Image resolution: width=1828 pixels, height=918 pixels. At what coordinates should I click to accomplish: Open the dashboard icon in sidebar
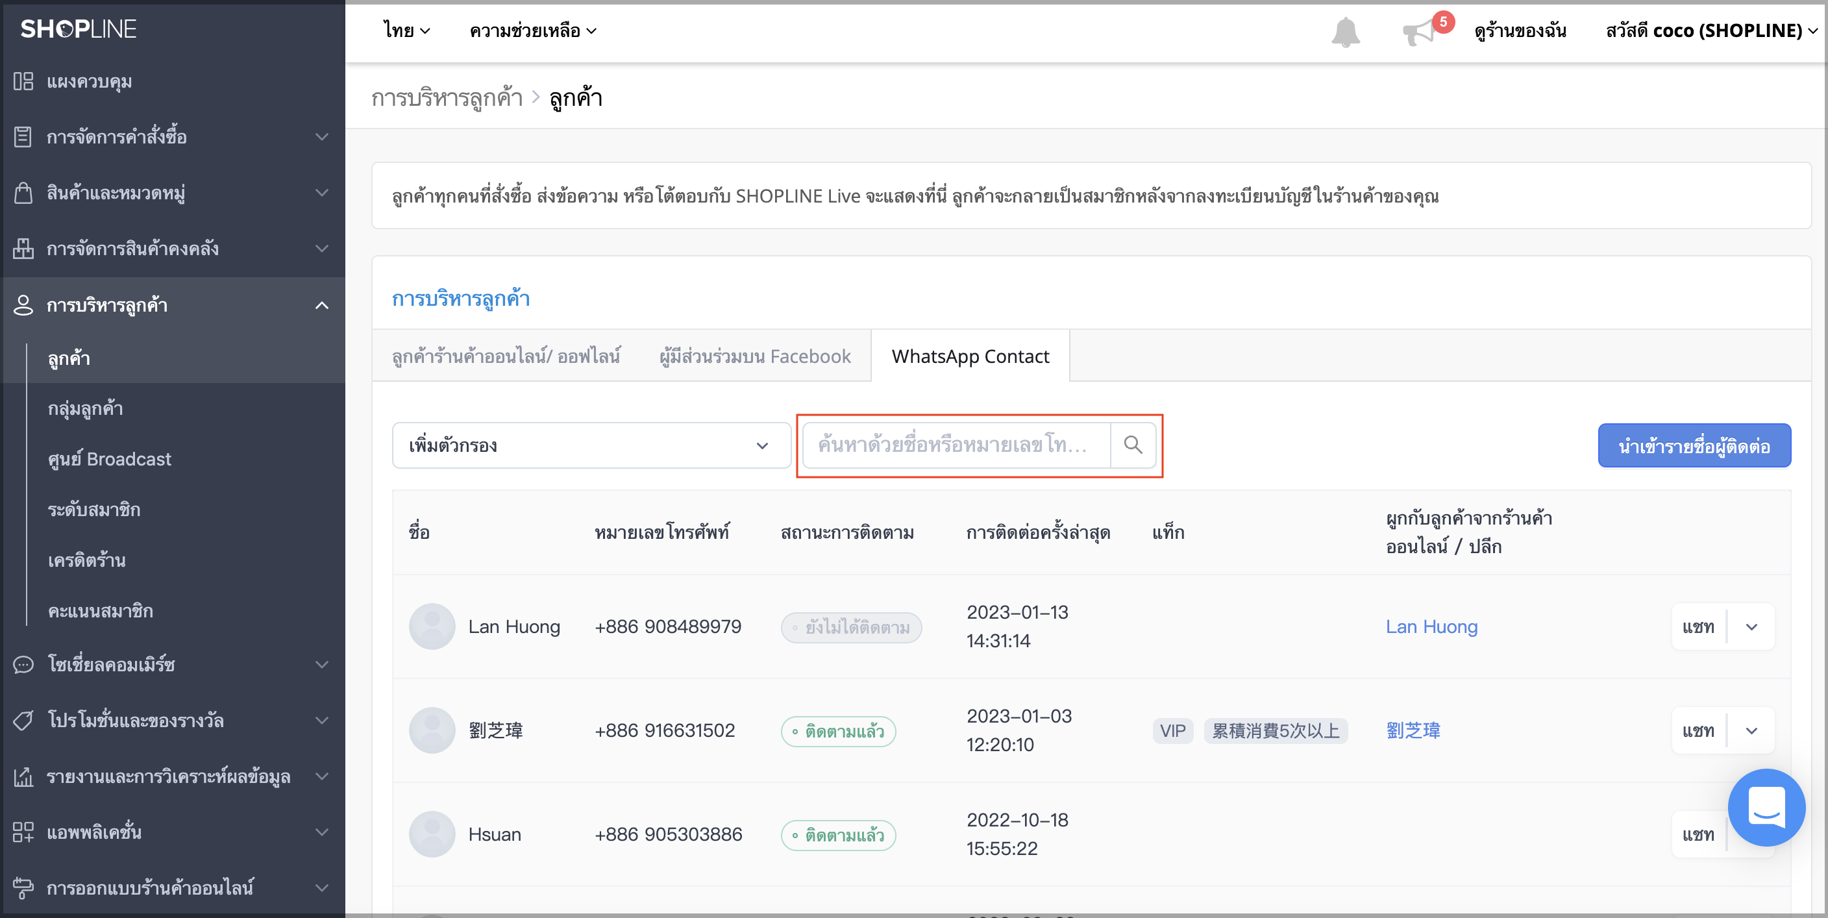[23, 82]
